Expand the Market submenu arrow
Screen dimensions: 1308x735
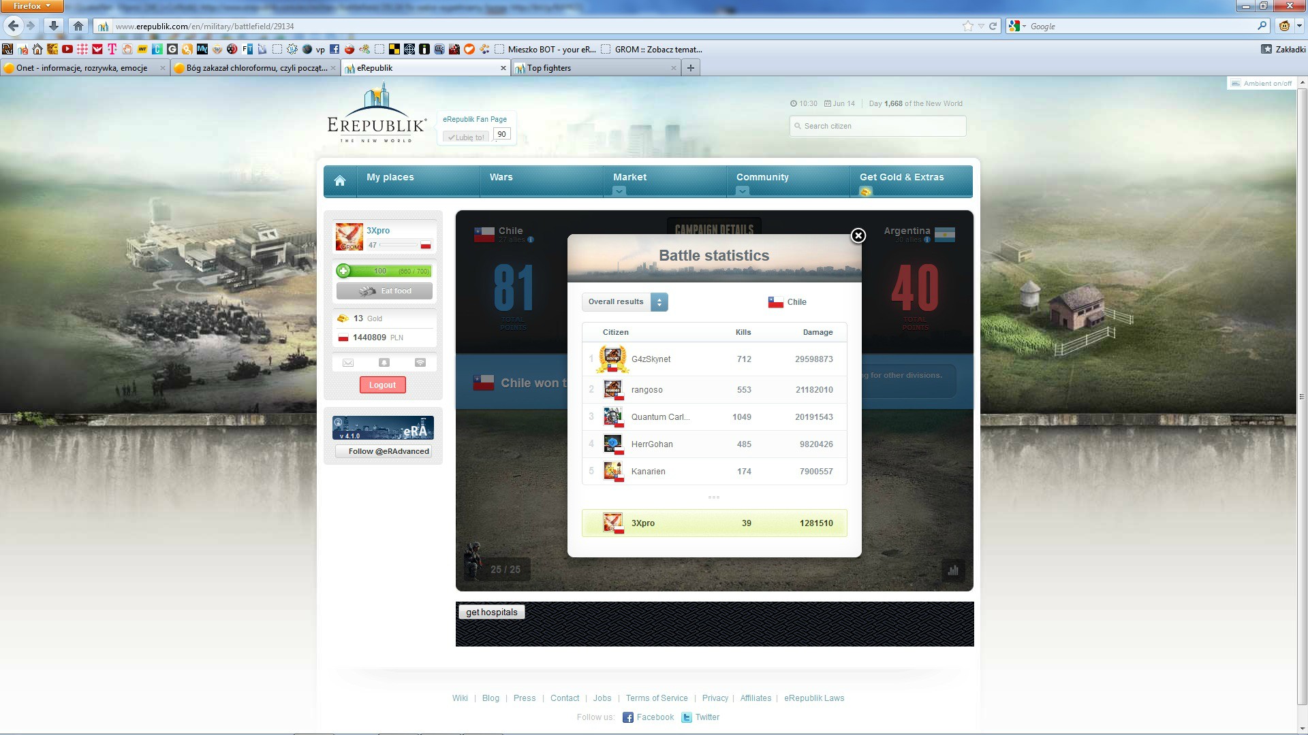pos(619,192)
